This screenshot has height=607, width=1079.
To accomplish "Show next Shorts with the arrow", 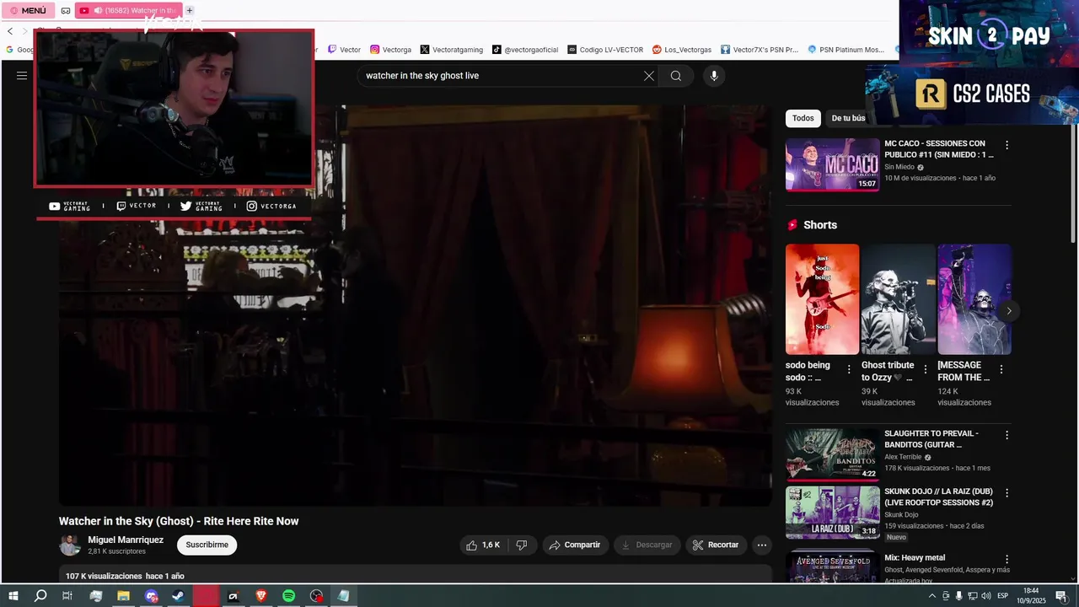I will tap(1009, 311).
